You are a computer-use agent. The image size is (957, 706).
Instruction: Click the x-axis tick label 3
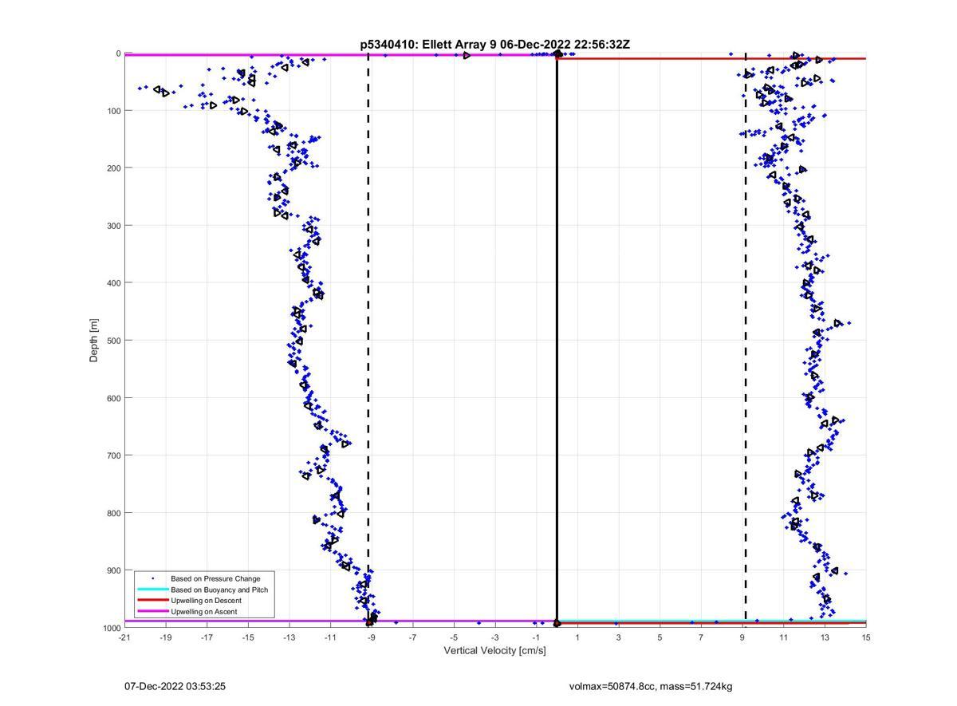point(619,637)
